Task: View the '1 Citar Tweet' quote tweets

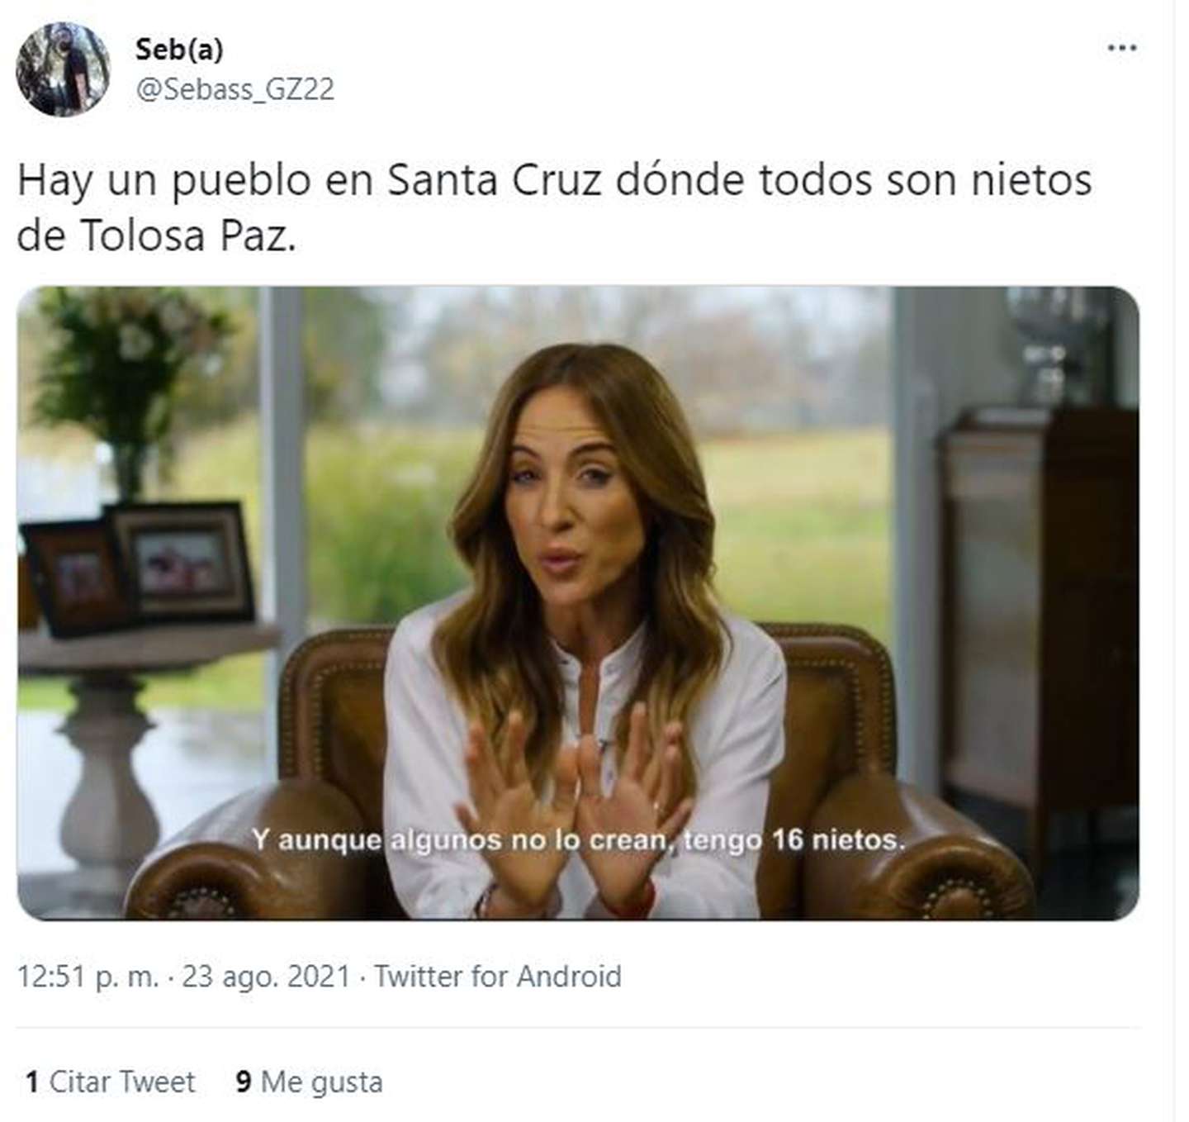Action: pyautogui.click(x=110, y=1082)
